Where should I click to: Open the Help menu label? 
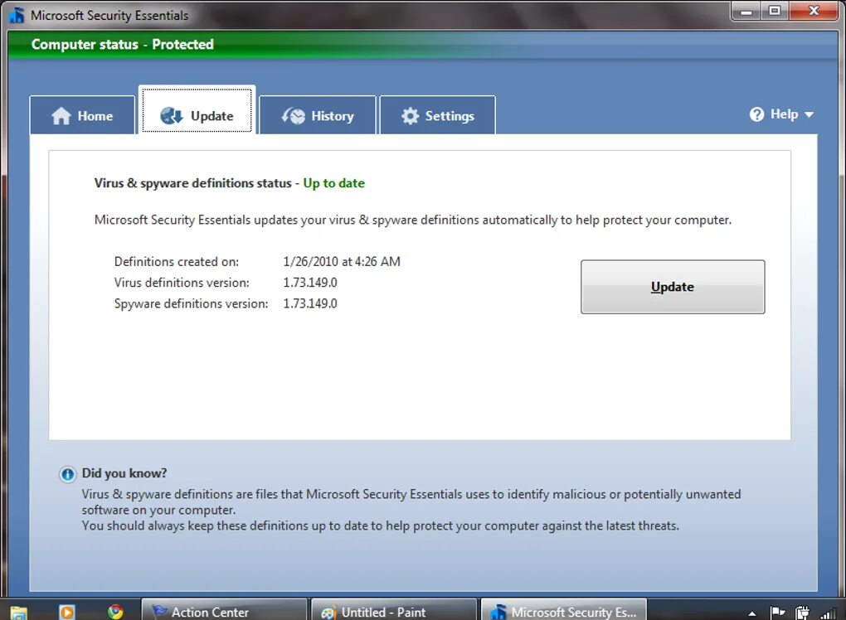click(784, 114)
